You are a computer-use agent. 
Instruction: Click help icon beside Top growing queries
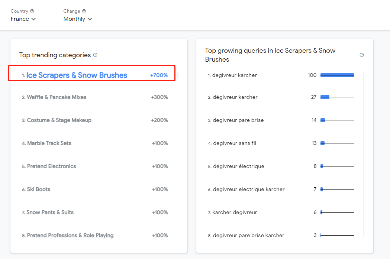pos(362,55)
